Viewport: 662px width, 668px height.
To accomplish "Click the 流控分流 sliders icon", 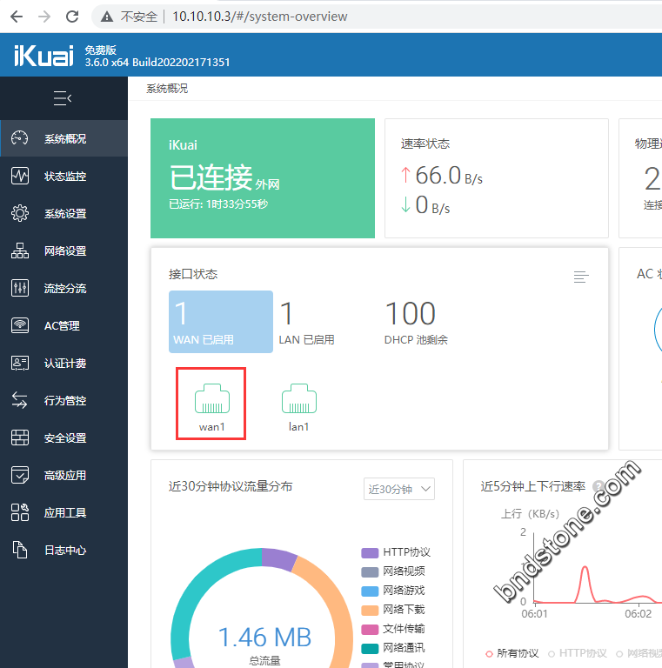I will [x=20, y=288].
